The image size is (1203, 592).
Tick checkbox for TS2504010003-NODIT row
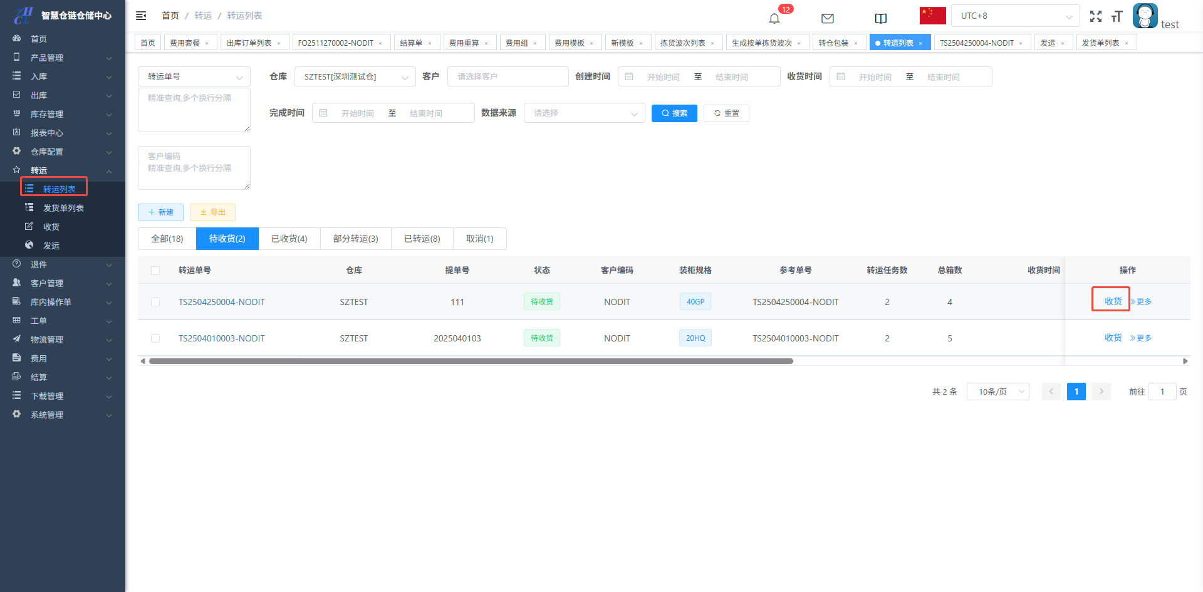[x=155, y=338]
